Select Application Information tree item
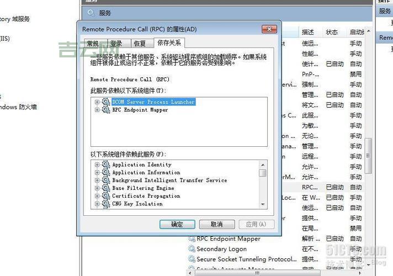Image resolution: width=393 pixels, height=276 pixels. [146, 172]
